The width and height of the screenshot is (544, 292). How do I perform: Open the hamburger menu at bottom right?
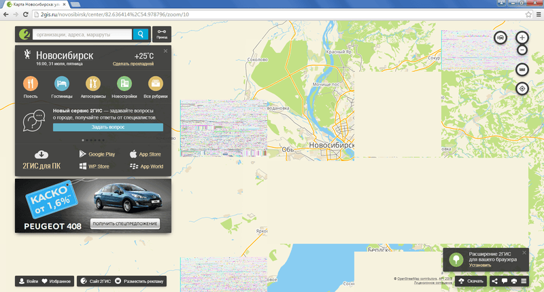[x=524, y=280]
